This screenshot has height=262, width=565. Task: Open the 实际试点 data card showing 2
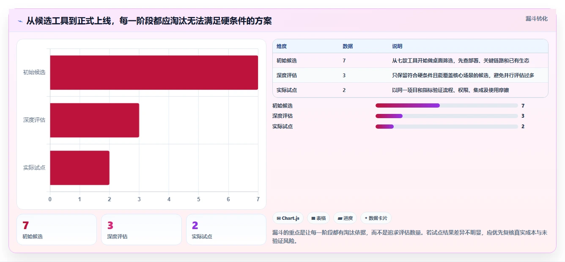coord(226,230)
